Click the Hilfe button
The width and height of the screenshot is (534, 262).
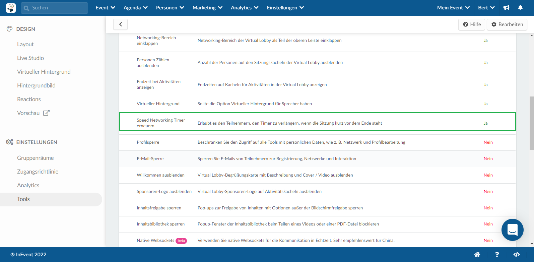(472, 24)
